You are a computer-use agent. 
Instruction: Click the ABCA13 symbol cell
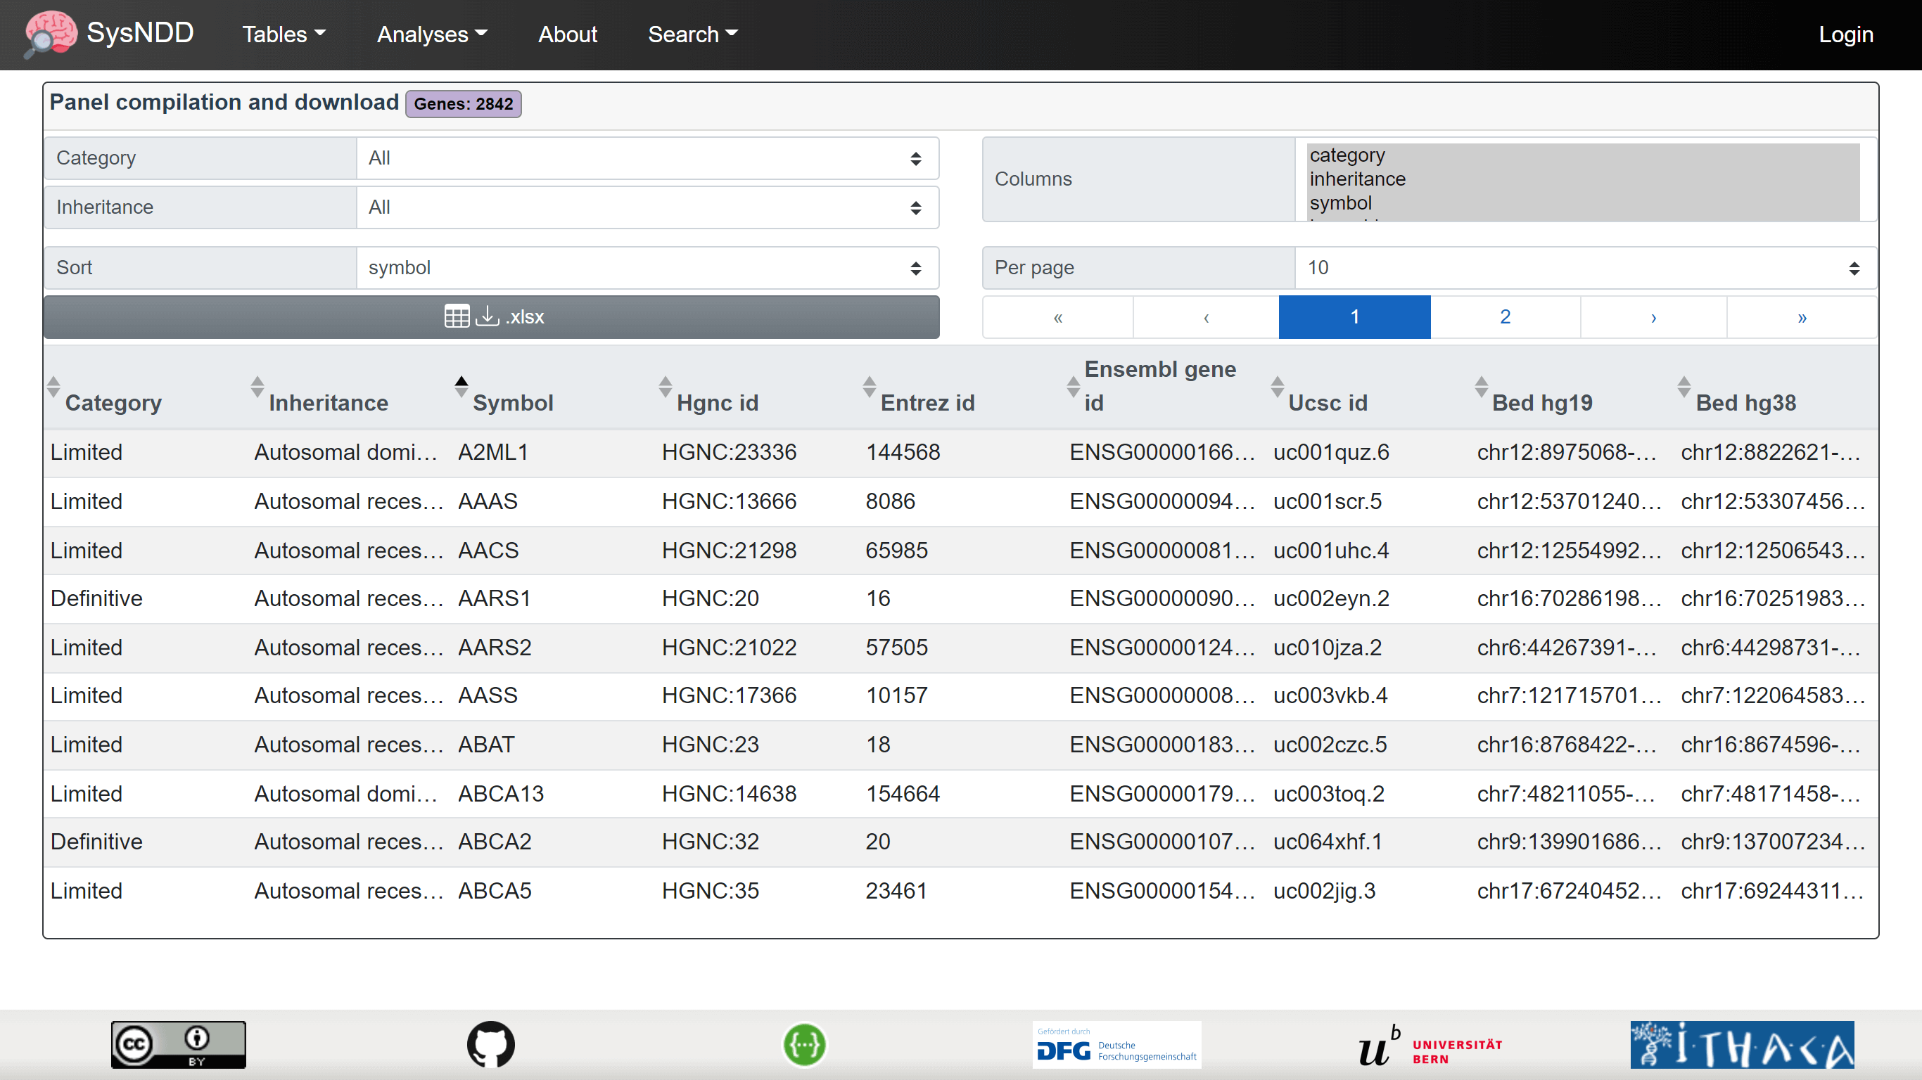pos(501,794)
